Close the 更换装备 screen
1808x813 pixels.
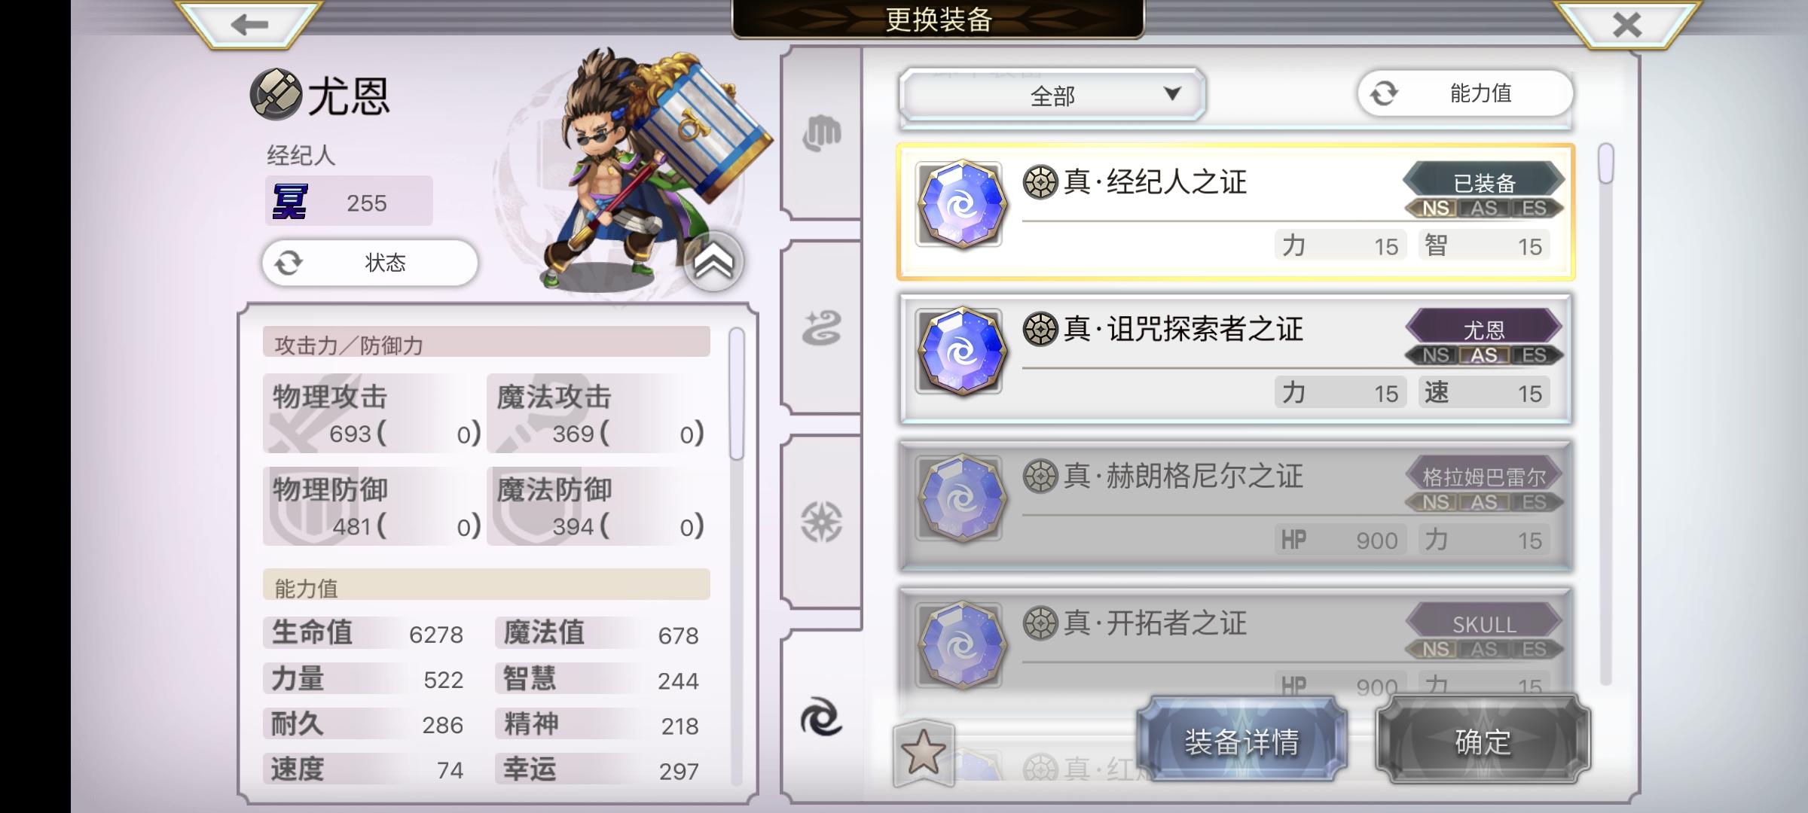pyautogui.click(x=1627, y=24)
